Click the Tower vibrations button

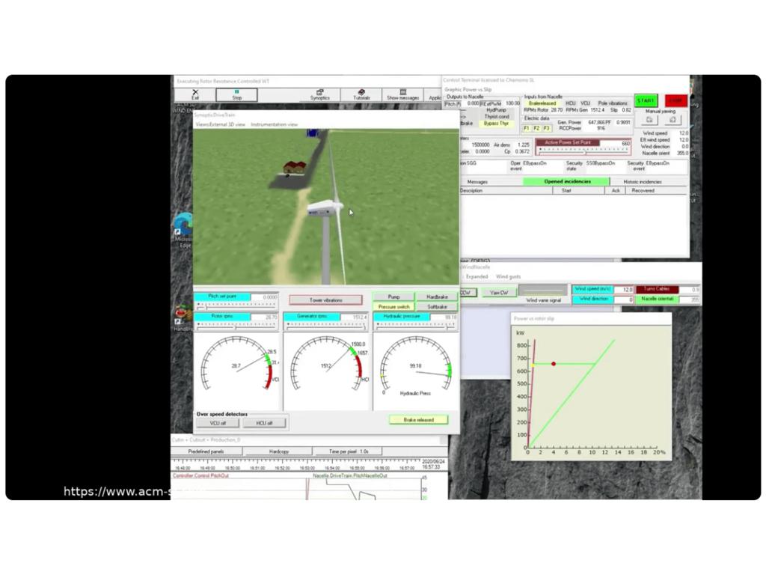pyautogui.click(x=326, y=299)
